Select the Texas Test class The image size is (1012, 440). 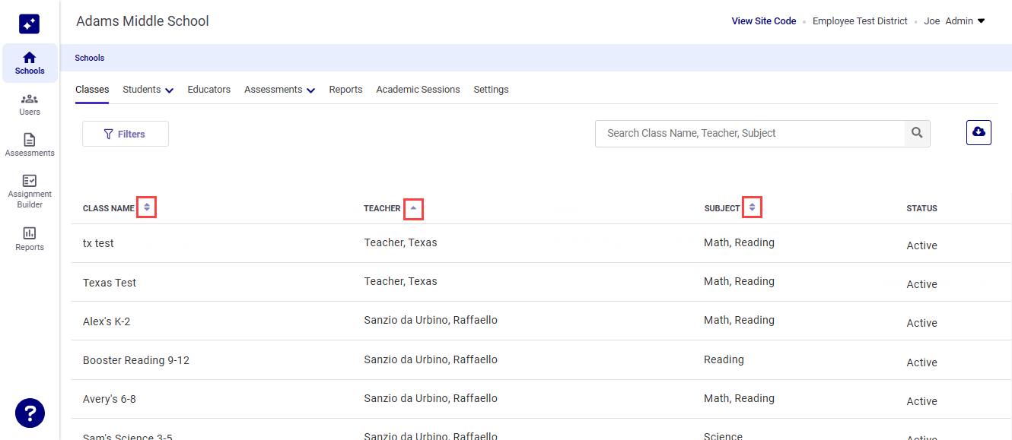pos(110,283)
